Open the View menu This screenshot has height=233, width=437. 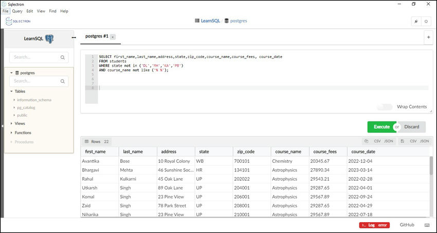(x=41, y=11)
